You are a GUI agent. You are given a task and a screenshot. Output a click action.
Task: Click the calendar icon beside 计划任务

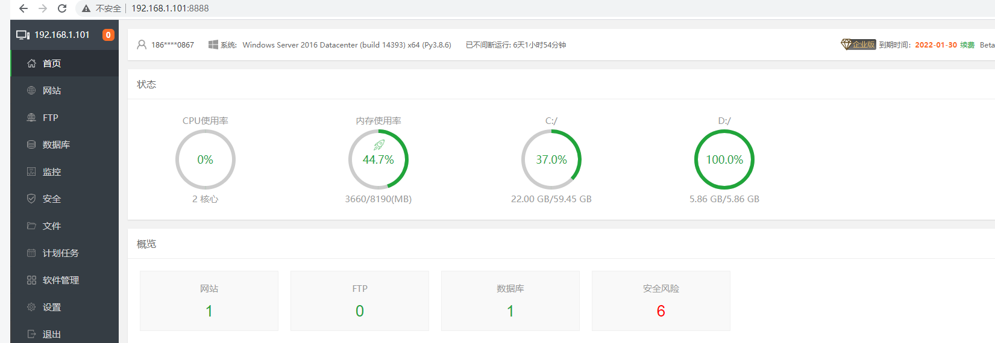coord(31,253)
